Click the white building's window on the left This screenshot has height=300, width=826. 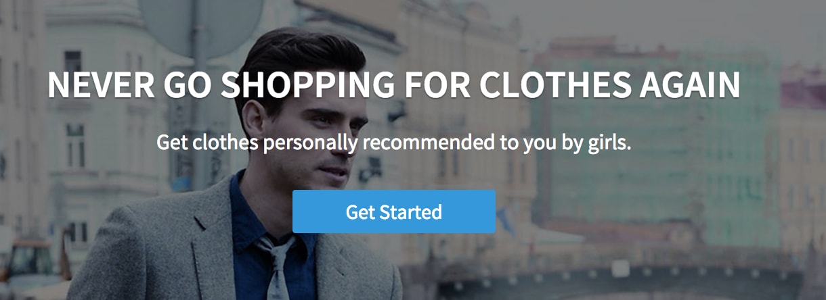click(x=74, y=145)
